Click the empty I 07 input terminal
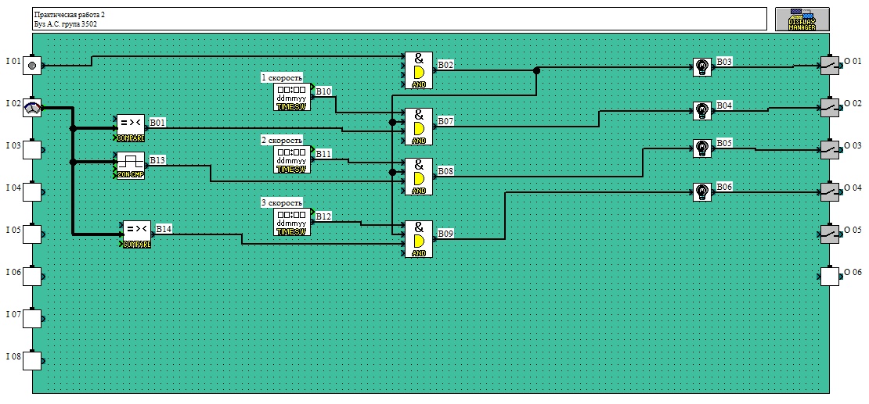 tap(32, 318)
